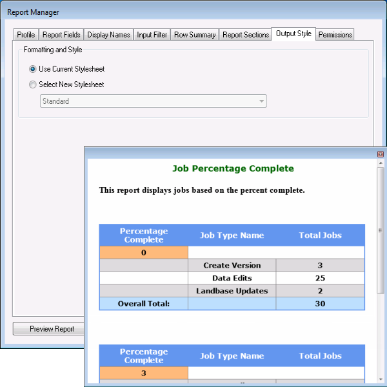The height and width of the screenshot is (387, 387).
Task: Select the Data Edits job type cell
Action: click(x=232, y=278)
